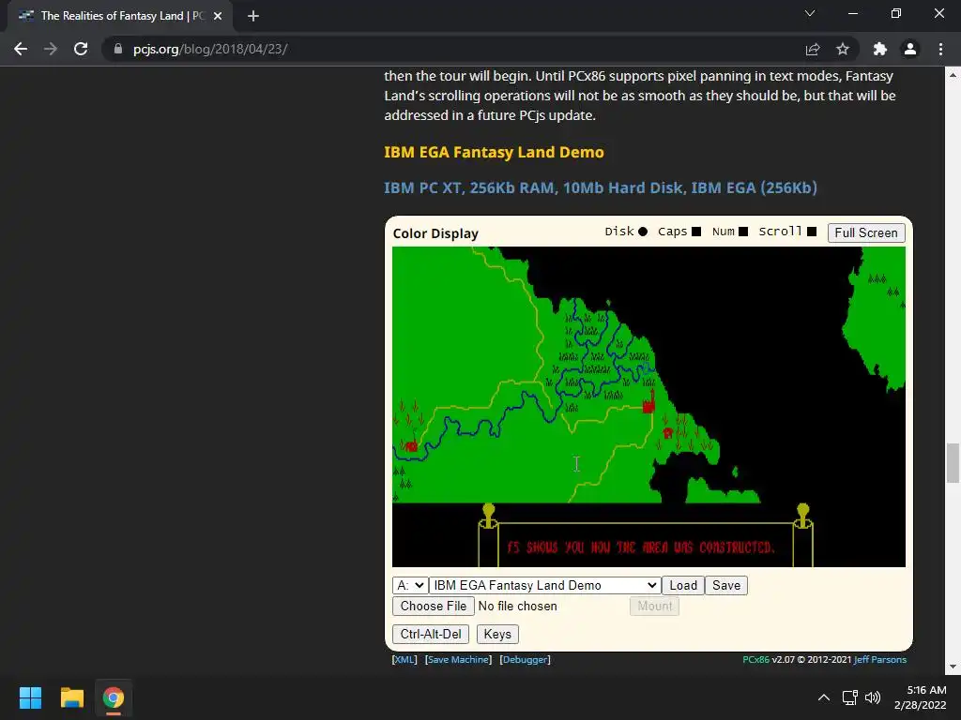This screenshot has height=720, width=961.
Task: Click the Save disk button
Action: click(726, 585)
